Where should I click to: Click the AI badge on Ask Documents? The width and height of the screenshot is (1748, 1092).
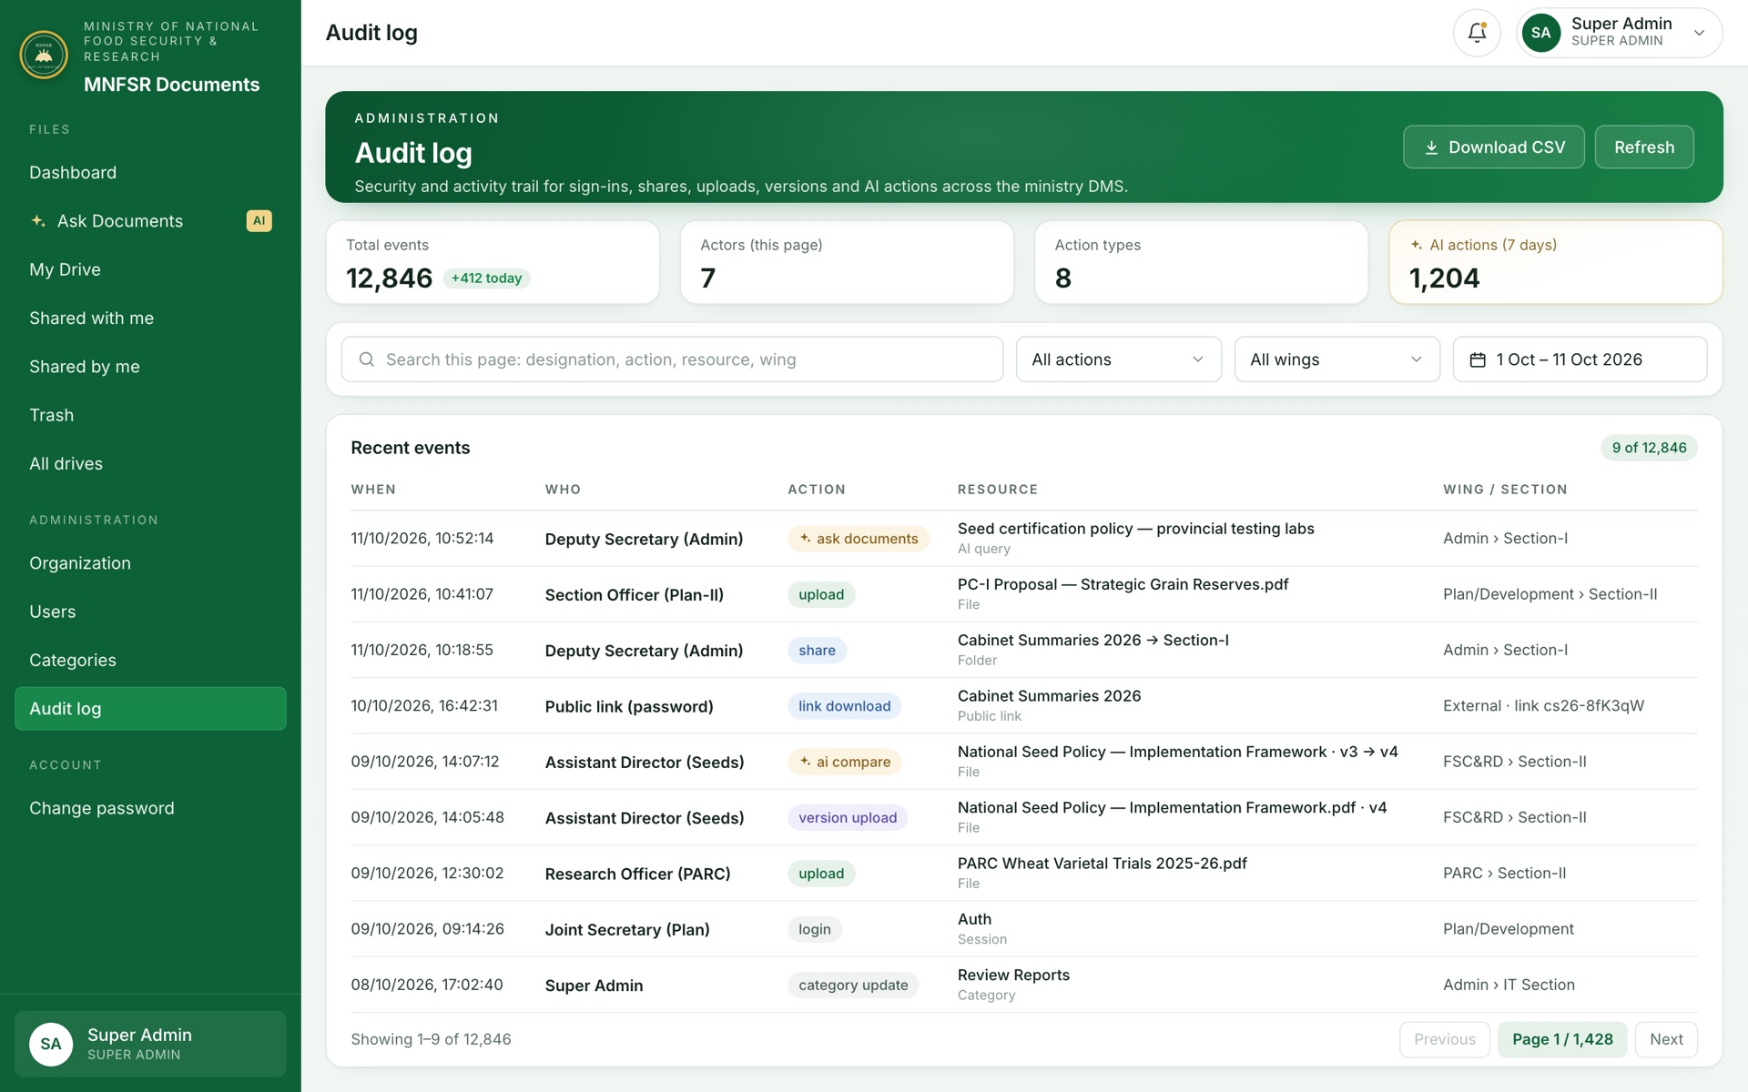[259, 221]
